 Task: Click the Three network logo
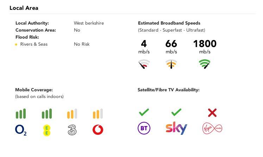point(72,130)
